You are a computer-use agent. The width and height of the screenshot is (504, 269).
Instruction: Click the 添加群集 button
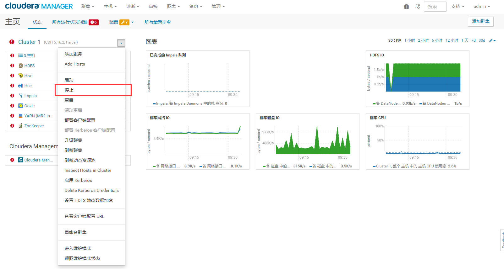[x=481, y=21]
